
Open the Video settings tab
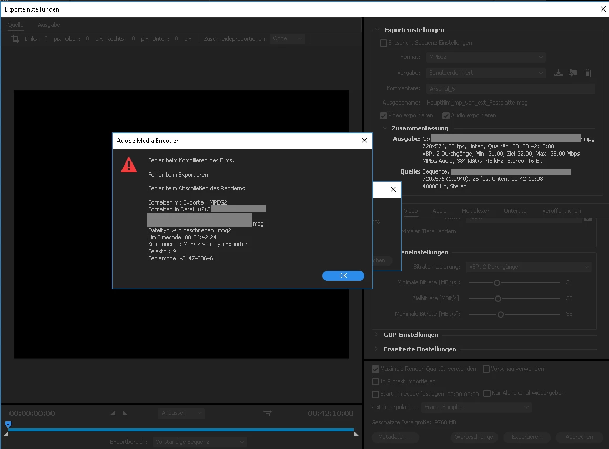click(411, 211)
